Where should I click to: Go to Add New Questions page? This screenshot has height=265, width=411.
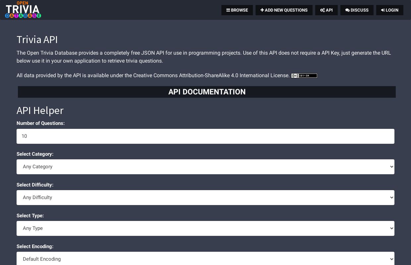tap(284, 10)
